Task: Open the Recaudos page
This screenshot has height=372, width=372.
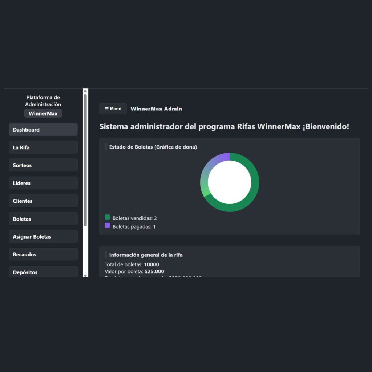Action: [x=43, y=254]
